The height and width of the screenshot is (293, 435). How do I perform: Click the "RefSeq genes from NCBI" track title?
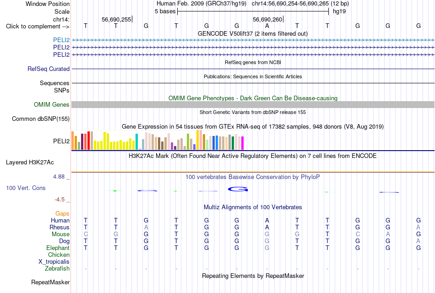click(x=253, y=62)
